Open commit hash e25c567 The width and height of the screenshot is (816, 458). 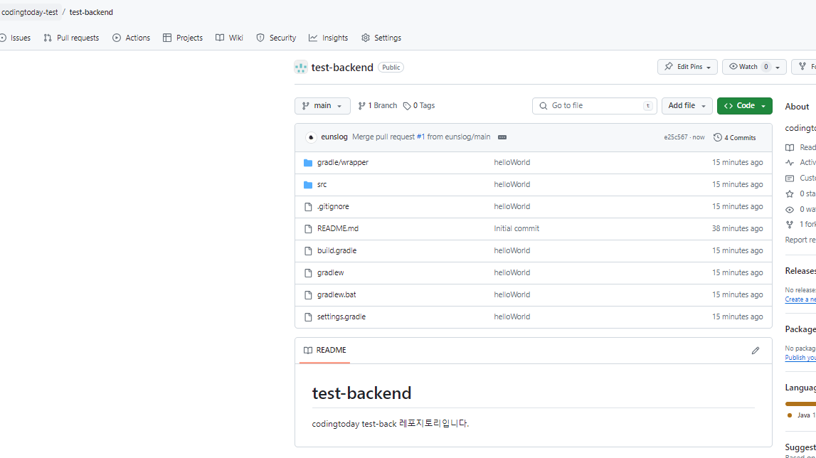[x=675, y=137]
